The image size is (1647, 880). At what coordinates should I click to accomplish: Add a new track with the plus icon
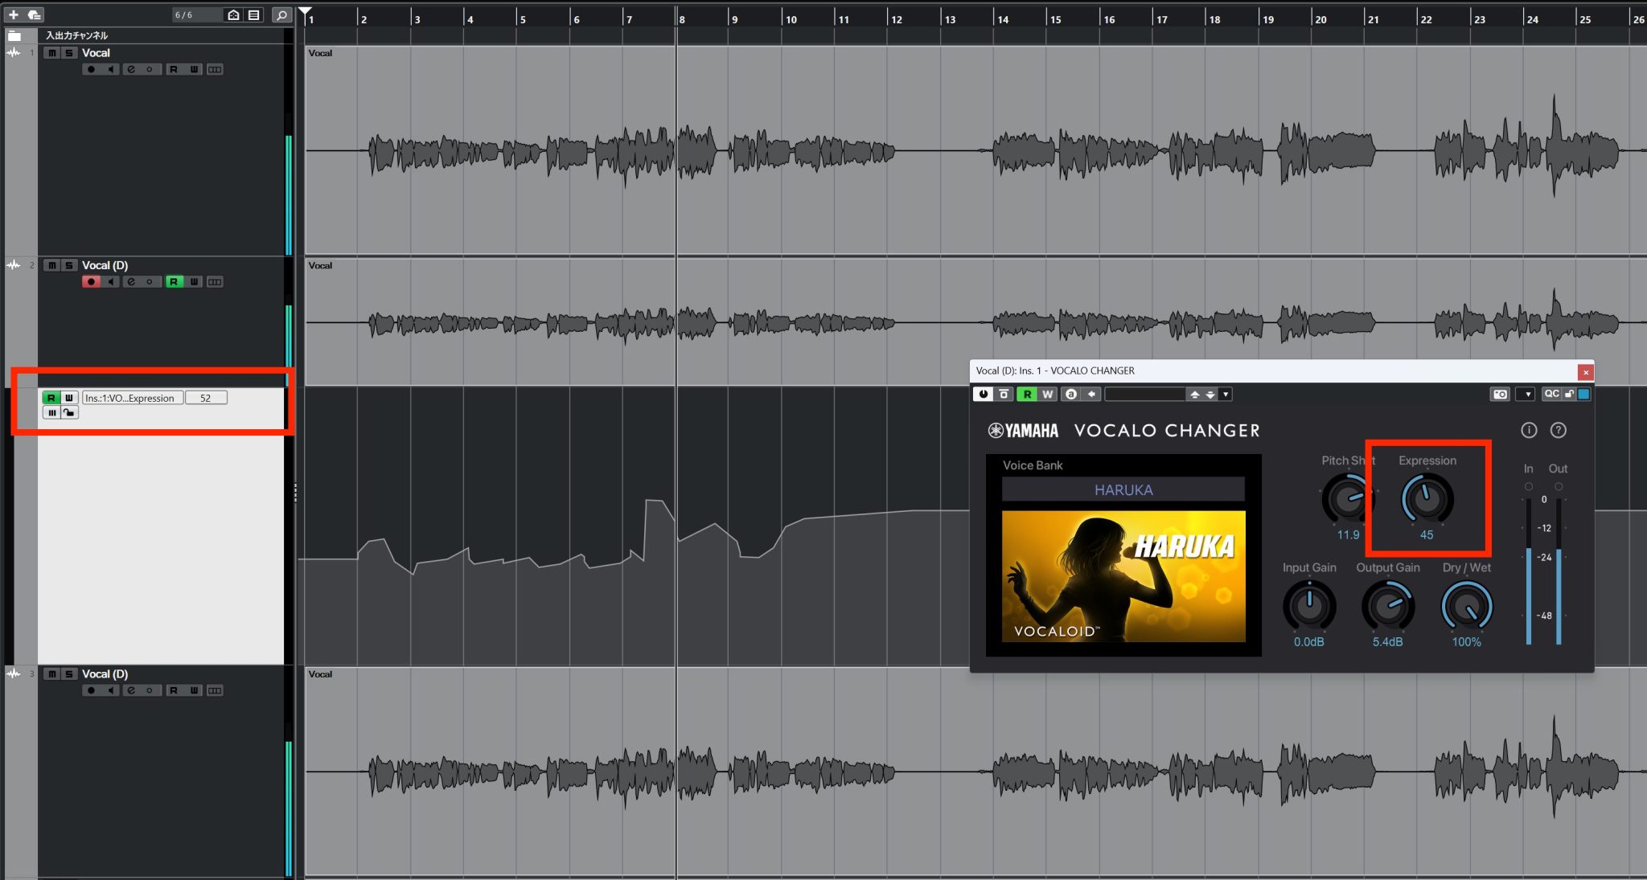tap(14, 14)
